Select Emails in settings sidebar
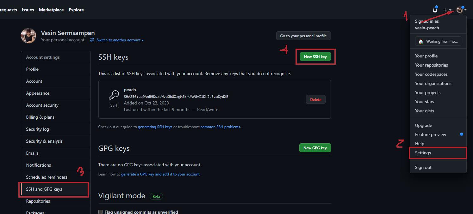 click(x=56, y=153)
